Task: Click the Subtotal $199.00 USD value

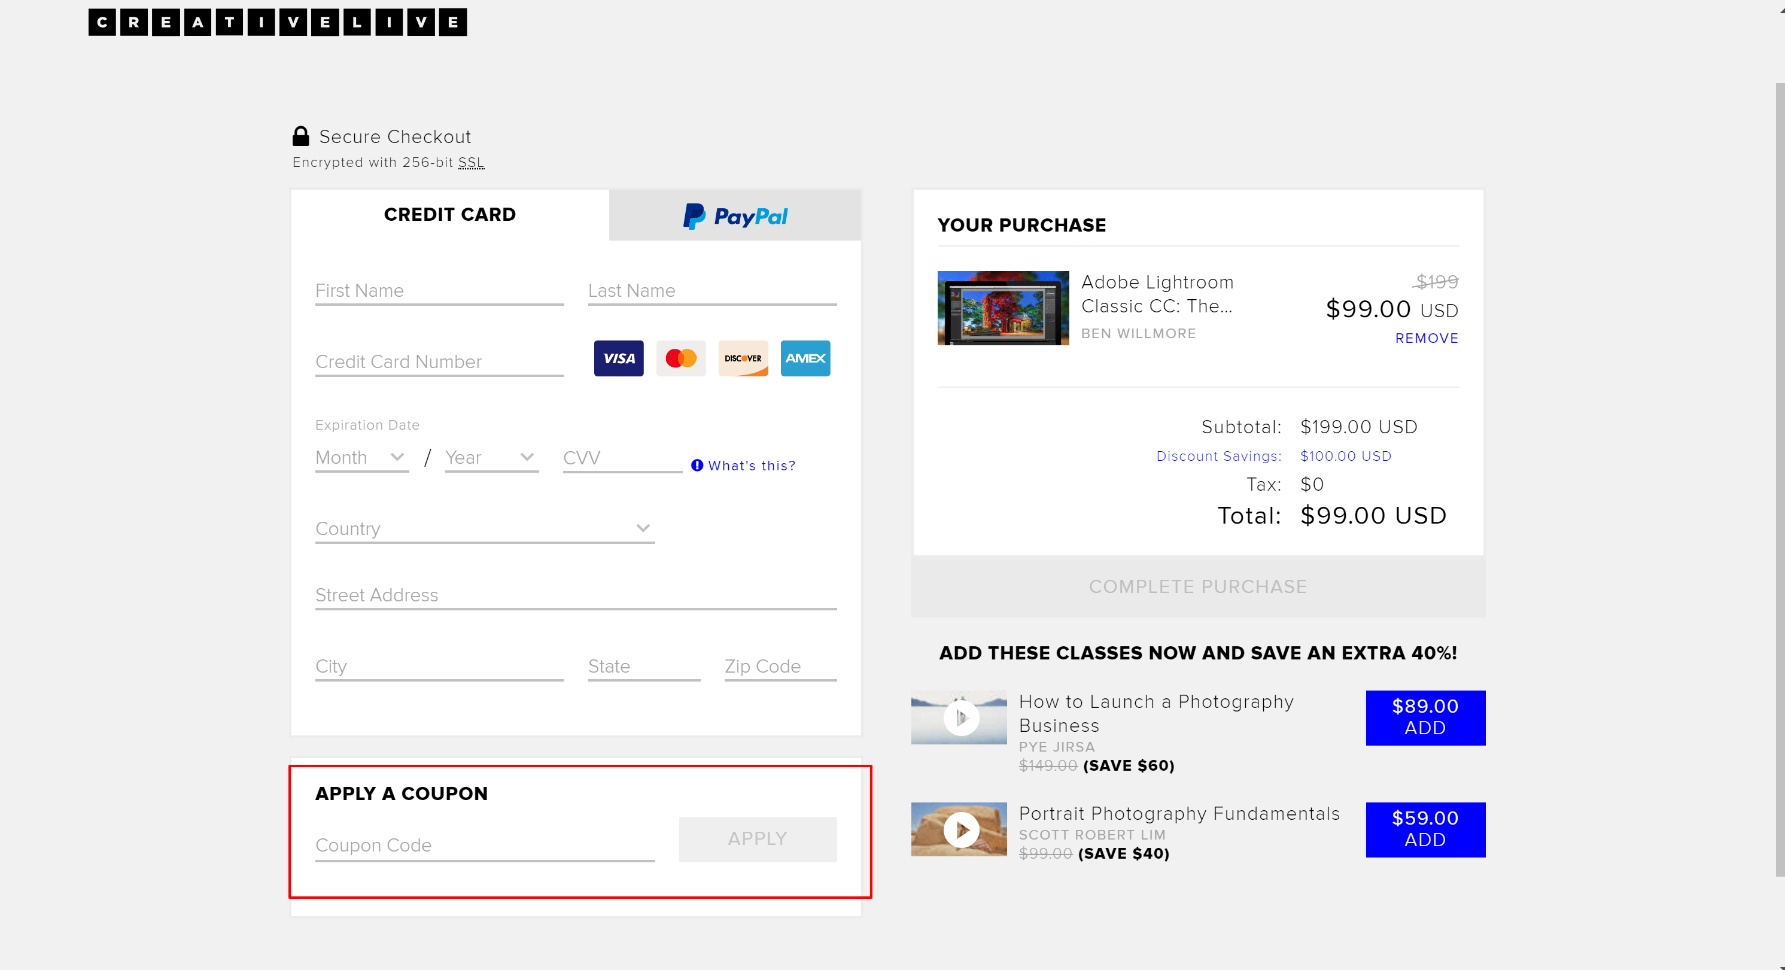Action: click(x=1359, y=427)
